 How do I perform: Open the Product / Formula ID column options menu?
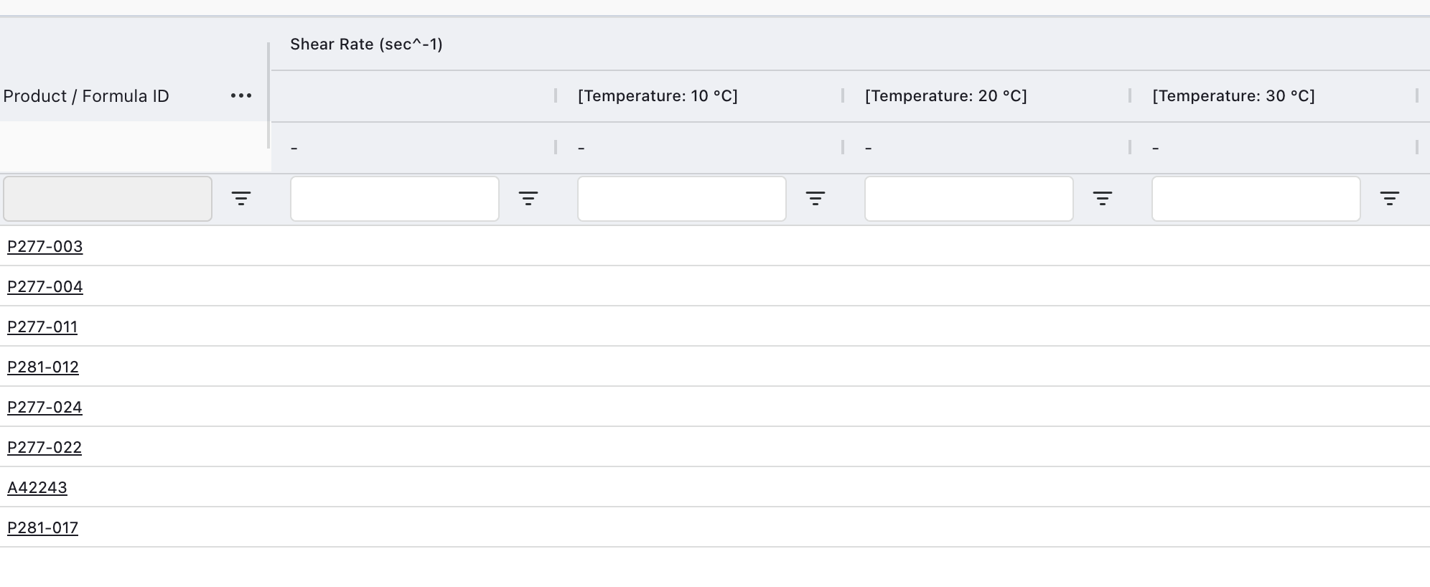(x=241, y=95)
